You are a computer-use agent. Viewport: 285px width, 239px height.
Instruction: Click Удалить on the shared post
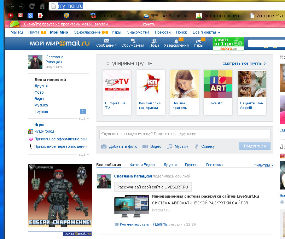[x=160, y=224]
